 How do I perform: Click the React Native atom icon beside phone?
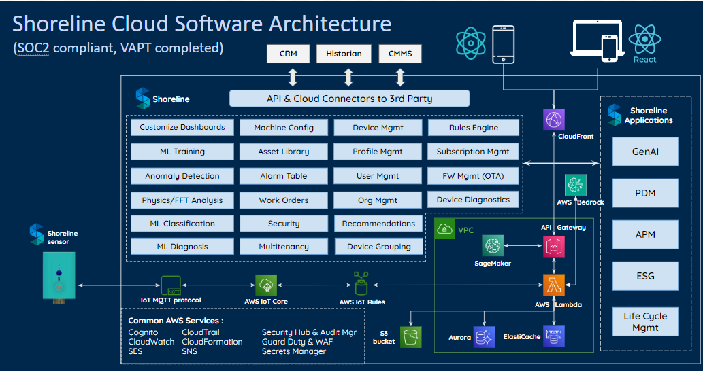coord(471,43)
